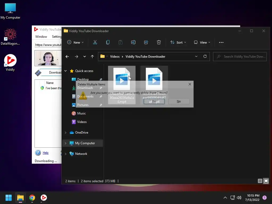Open DataWagon desktop shortcut

pyautogui.click(x=10, y=37)
